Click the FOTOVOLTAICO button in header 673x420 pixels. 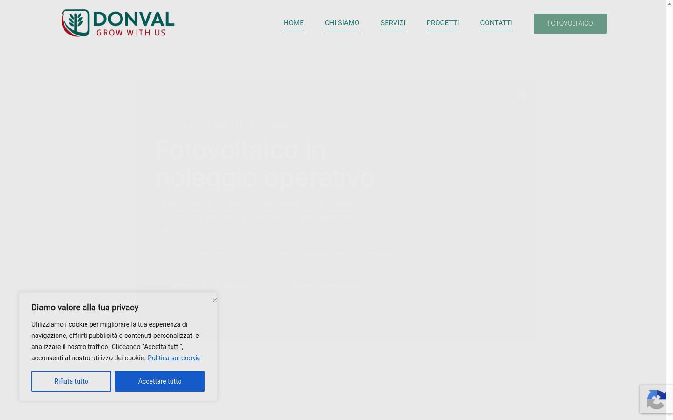click(570, 23)
